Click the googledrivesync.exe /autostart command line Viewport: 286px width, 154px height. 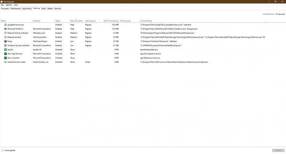(165, 25)
